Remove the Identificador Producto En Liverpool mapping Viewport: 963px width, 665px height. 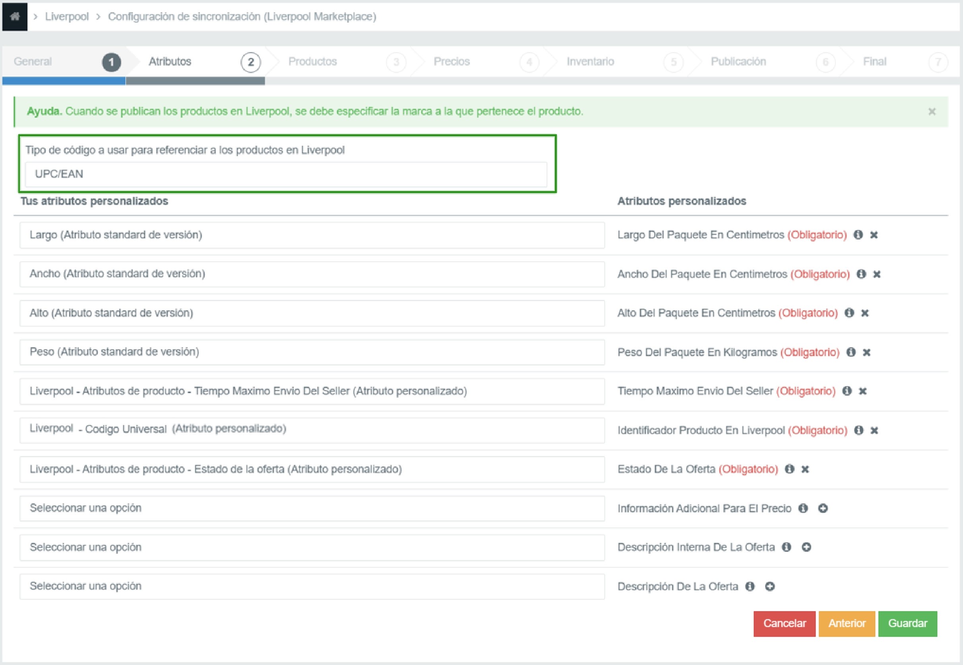click(x=874, y=430)
